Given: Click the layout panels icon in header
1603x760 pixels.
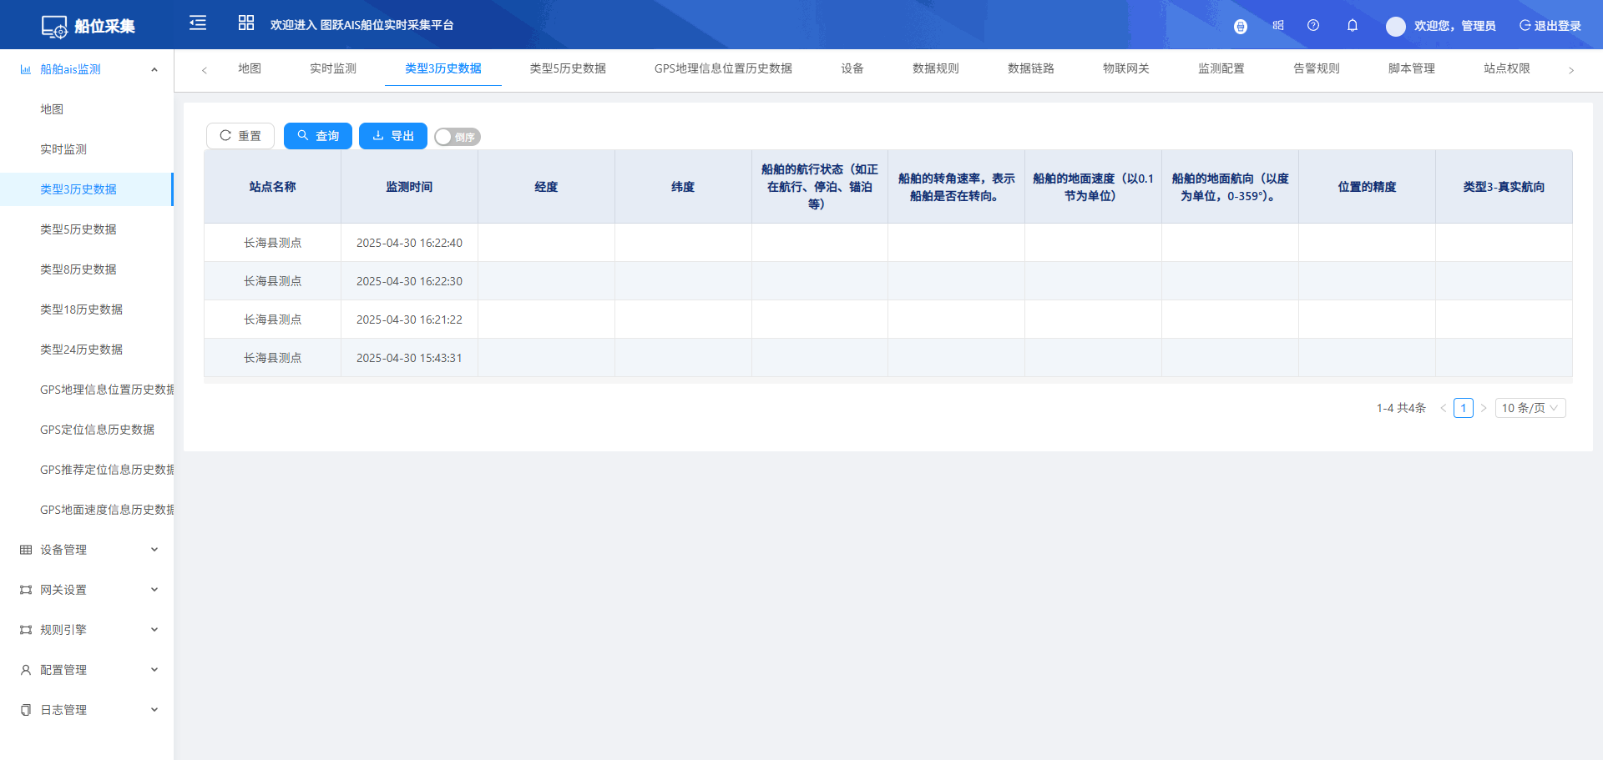Looking at the screenshot, I should pos(1278,26).
